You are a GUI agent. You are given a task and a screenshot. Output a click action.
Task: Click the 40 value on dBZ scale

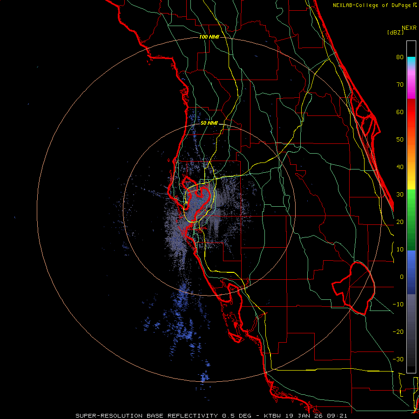coord(400,167)
